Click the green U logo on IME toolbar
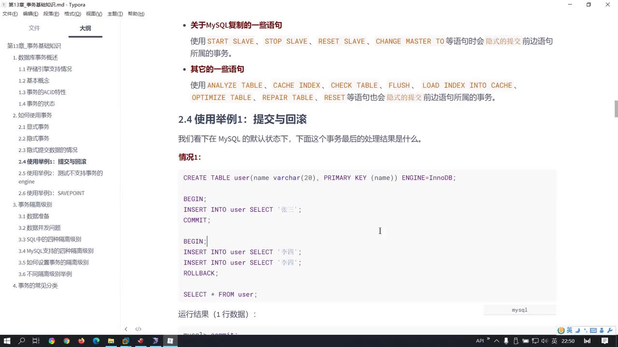The width and height of the screenshot is (618, 347). (561, 330)
